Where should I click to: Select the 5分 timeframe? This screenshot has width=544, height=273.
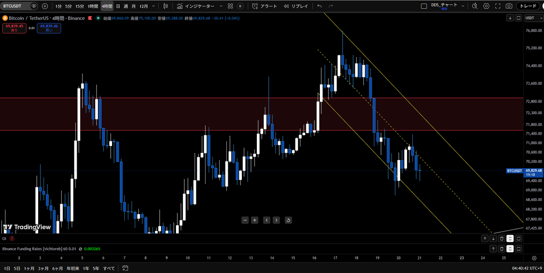(69, 6)
